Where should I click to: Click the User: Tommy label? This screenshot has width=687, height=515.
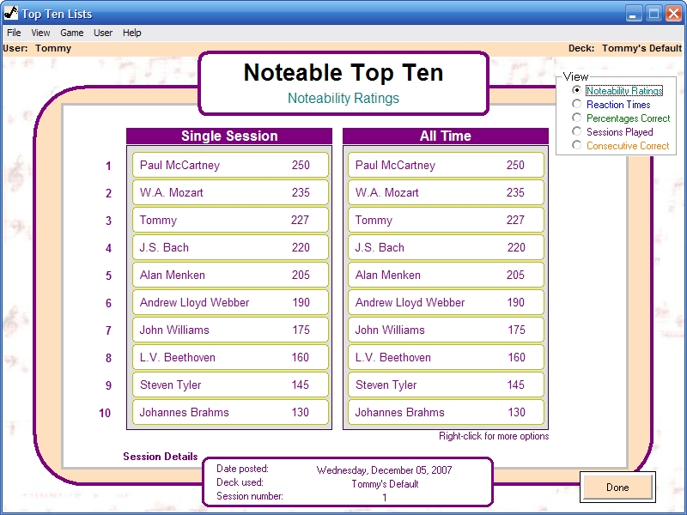tap(37, 48)
